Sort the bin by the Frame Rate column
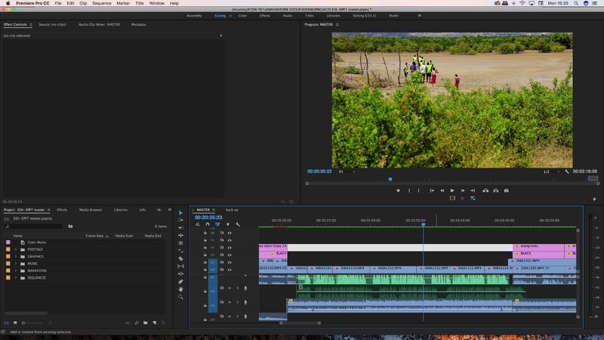Screen dimensions: 604x340 pyautogui.click(x=94, y=236)
